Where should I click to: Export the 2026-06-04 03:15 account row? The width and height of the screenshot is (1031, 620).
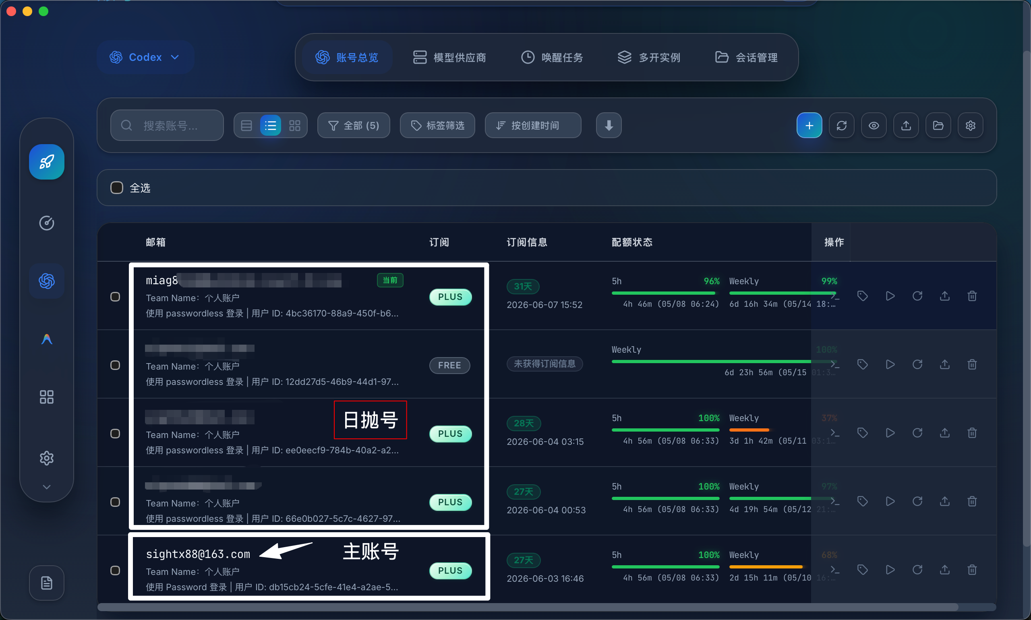click(x=944, y=433)
